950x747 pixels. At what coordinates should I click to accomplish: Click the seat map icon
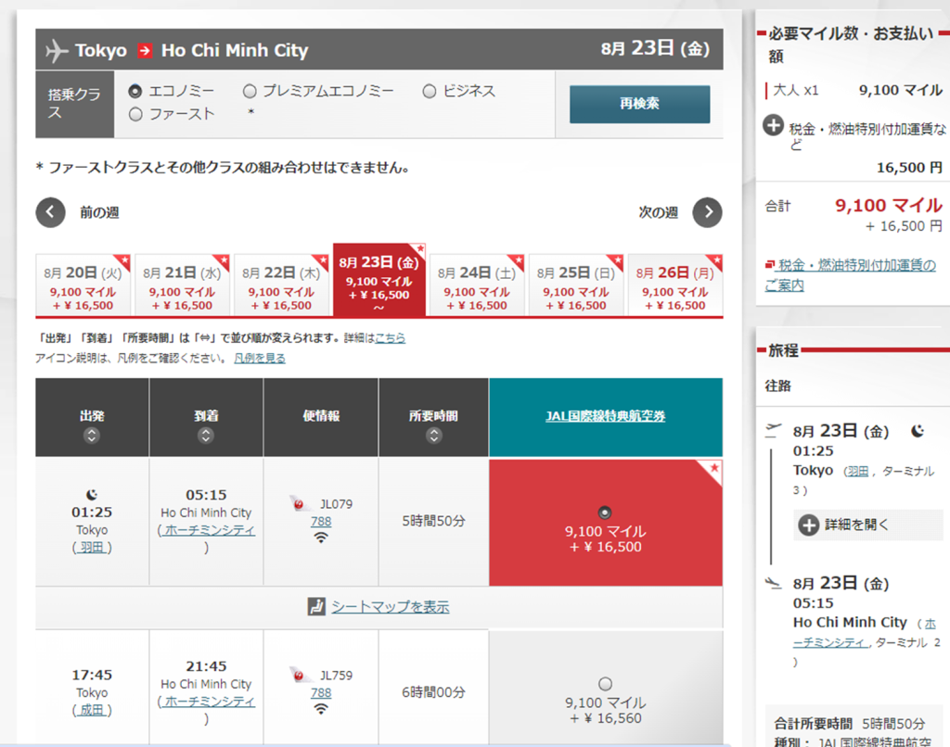[317, 607]
